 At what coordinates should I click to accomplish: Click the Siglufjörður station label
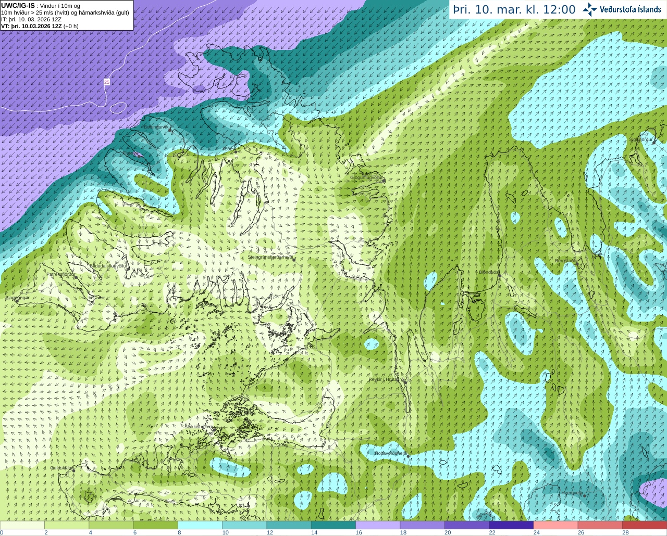coord(641,139)
